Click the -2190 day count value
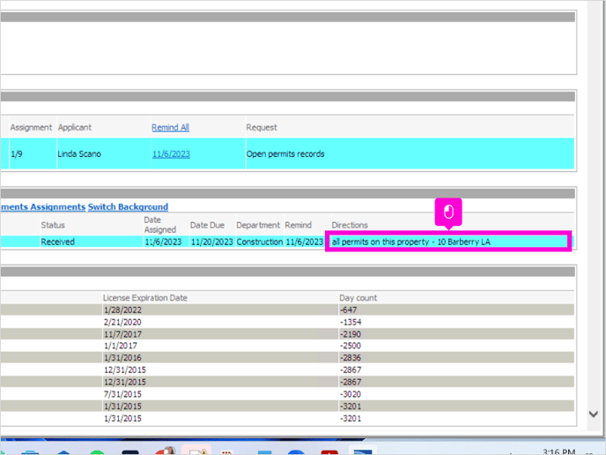This screenshot has height=455, width=606. coord(351,334)
